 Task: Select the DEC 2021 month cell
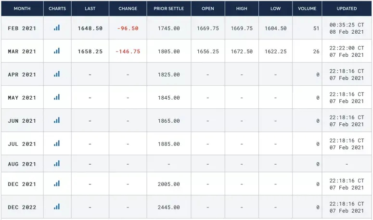[22, 184]
